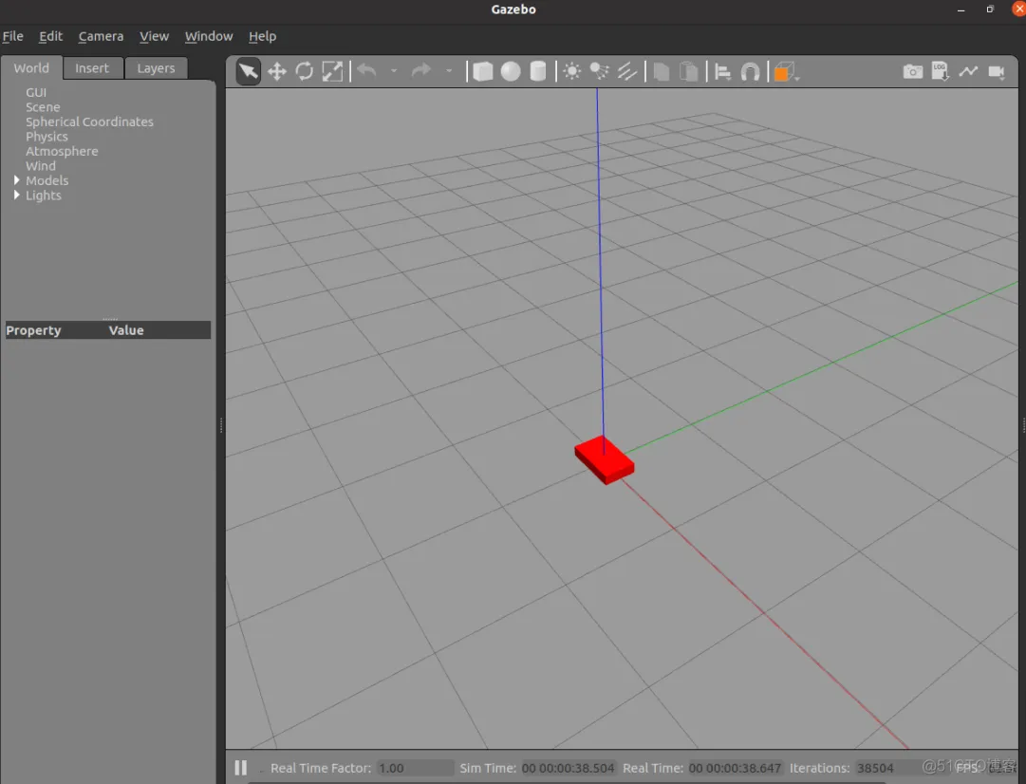Open the redo history dropdown arrow
Screen dimensions: 1026x784
click(449, 70)
